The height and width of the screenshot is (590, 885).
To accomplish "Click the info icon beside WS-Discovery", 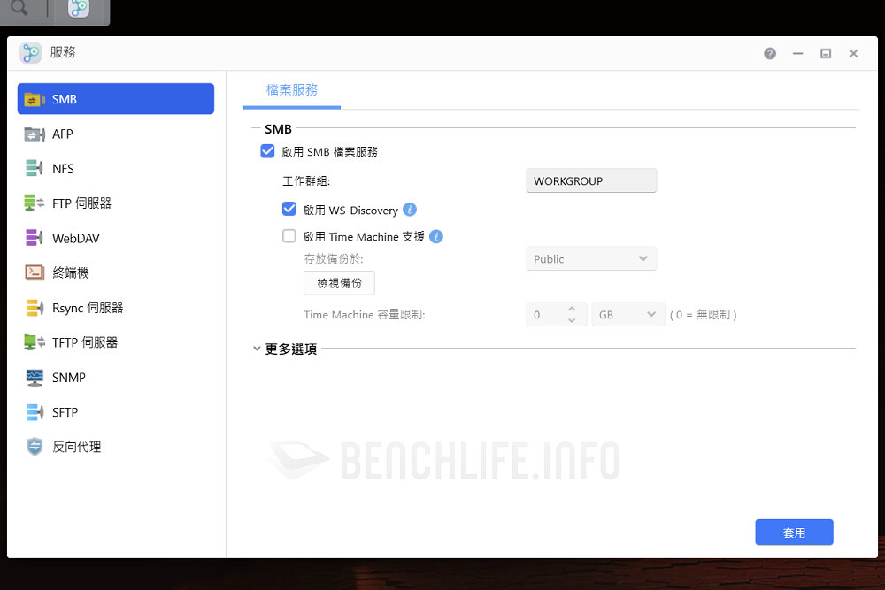I will (x=410, y=210).
